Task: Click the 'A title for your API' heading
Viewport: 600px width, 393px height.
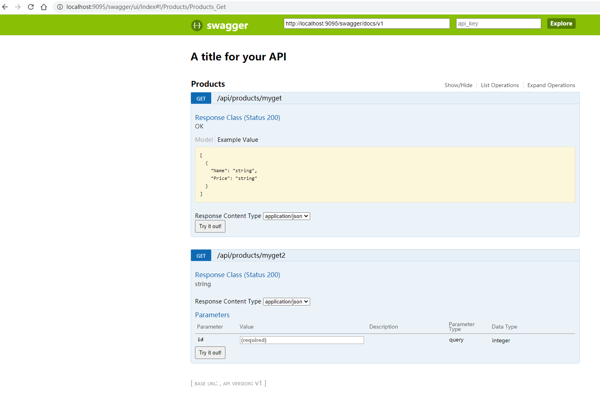Action: coord(239,57)
